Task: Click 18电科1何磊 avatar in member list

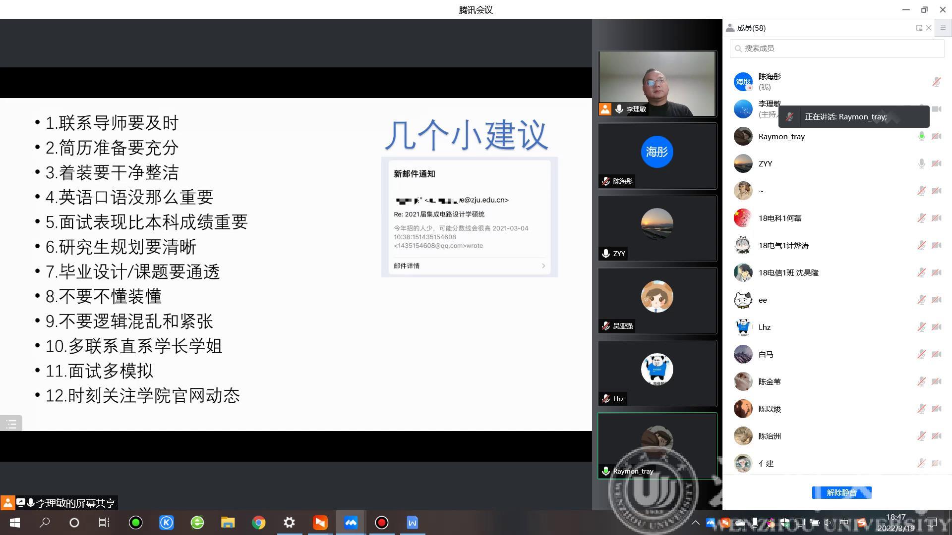Action: tap(743, 218)
